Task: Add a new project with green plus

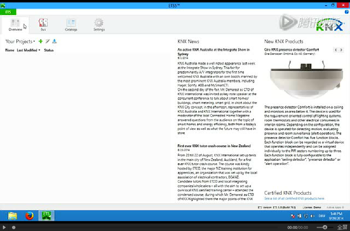Action: tap(40, 41)
